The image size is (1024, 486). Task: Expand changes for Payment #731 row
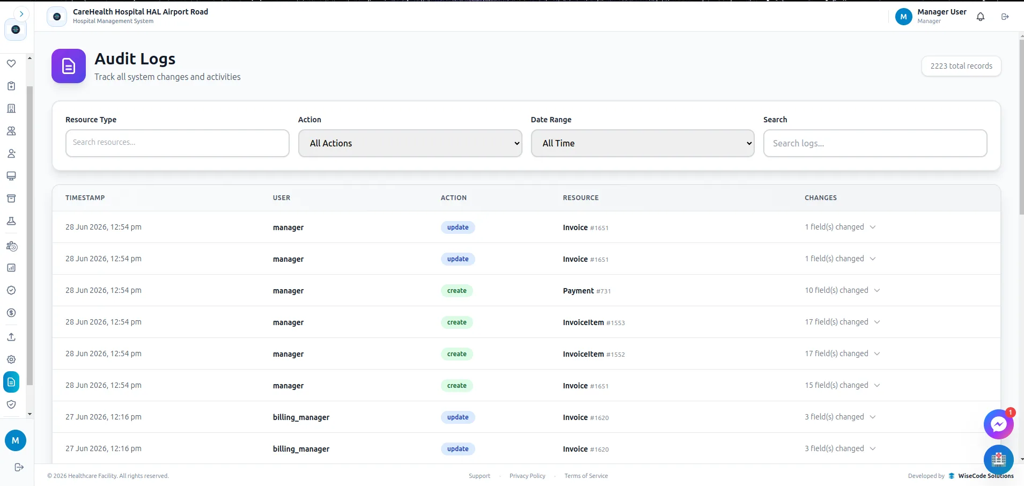click(842, 290)
